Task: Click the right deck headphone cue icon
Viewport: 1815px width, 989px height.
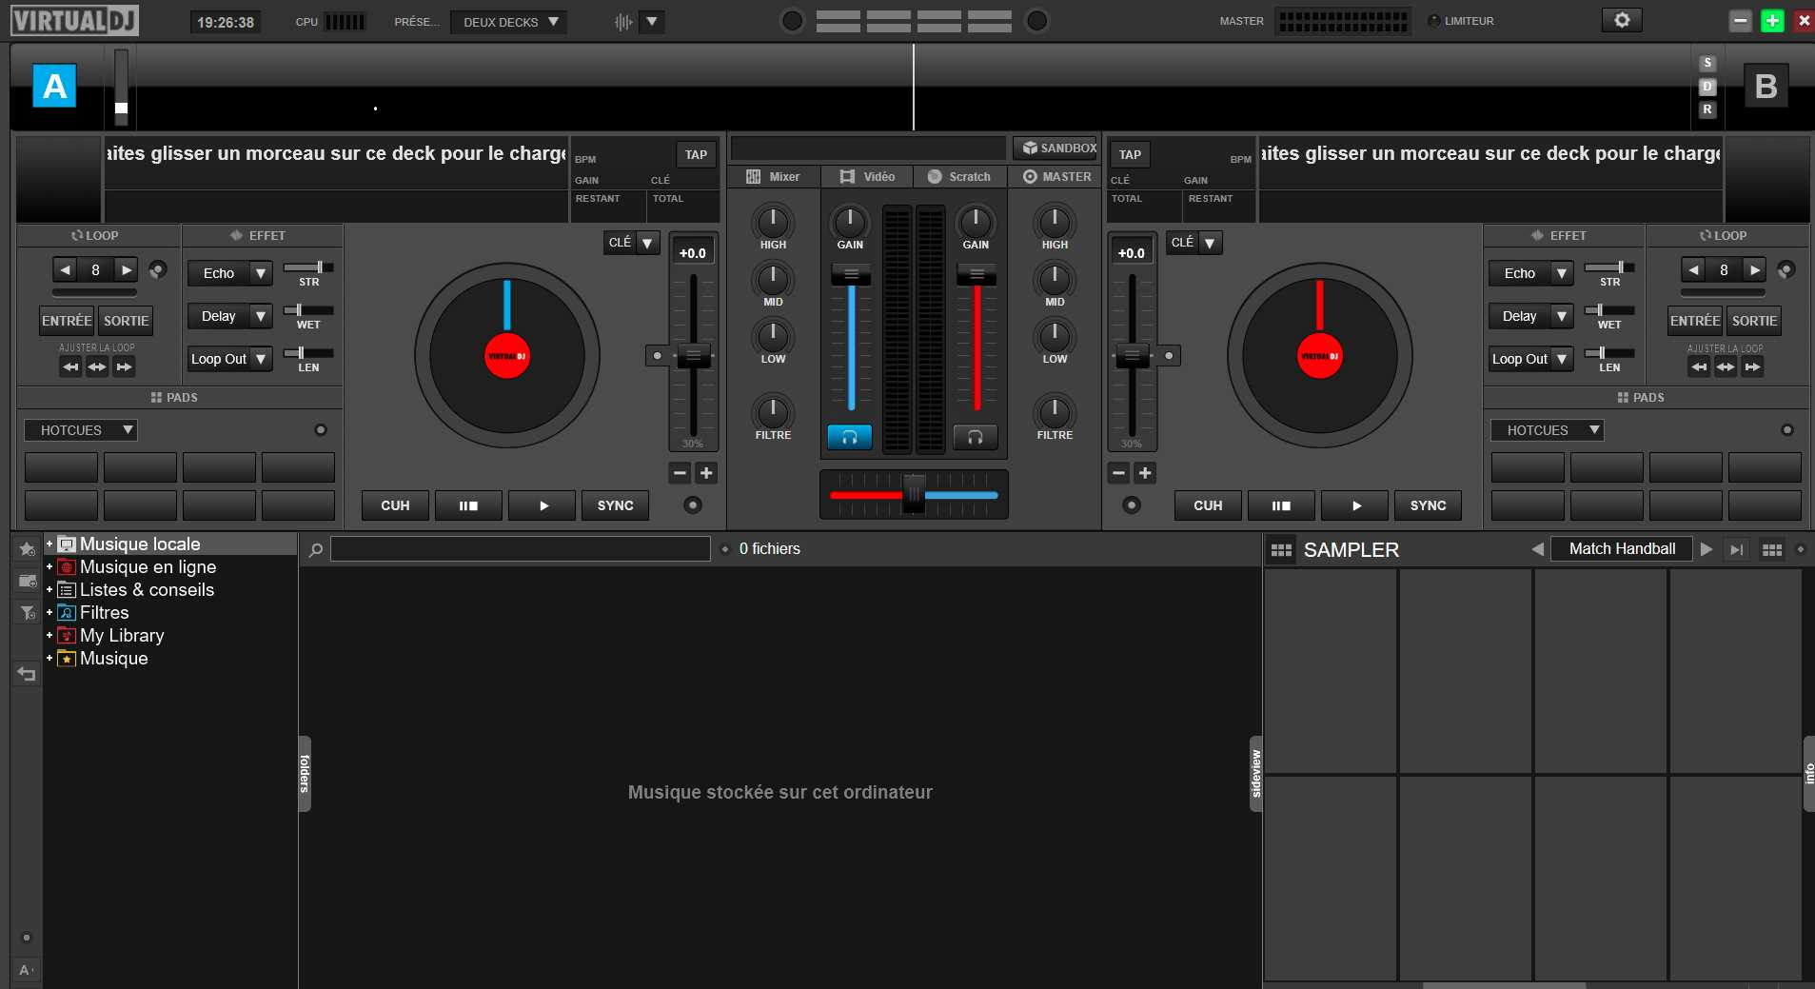Action: tap(975, 437)
